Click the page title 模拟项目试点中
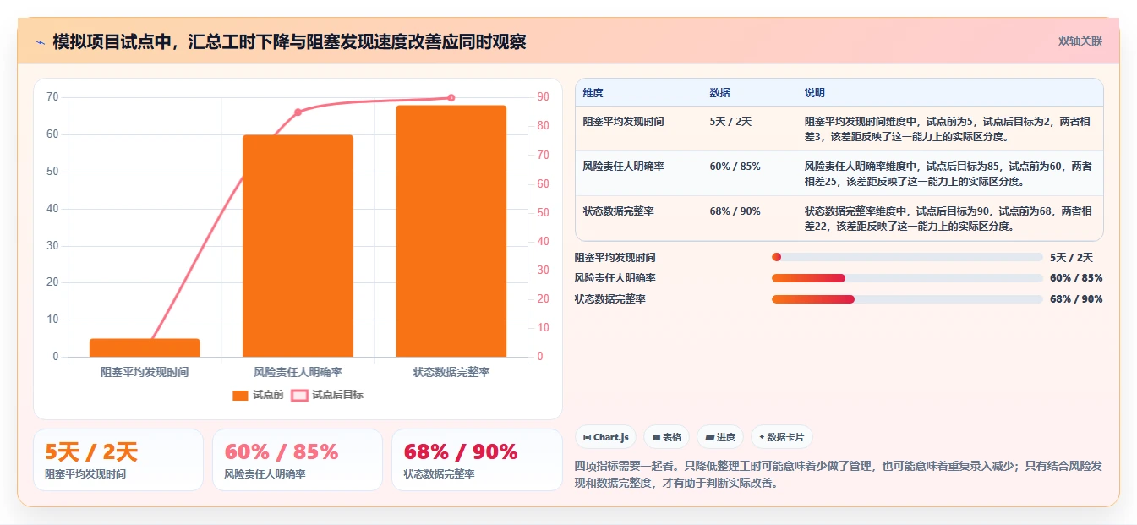Screen dimensions: 1137x525 tap(289, 42)
